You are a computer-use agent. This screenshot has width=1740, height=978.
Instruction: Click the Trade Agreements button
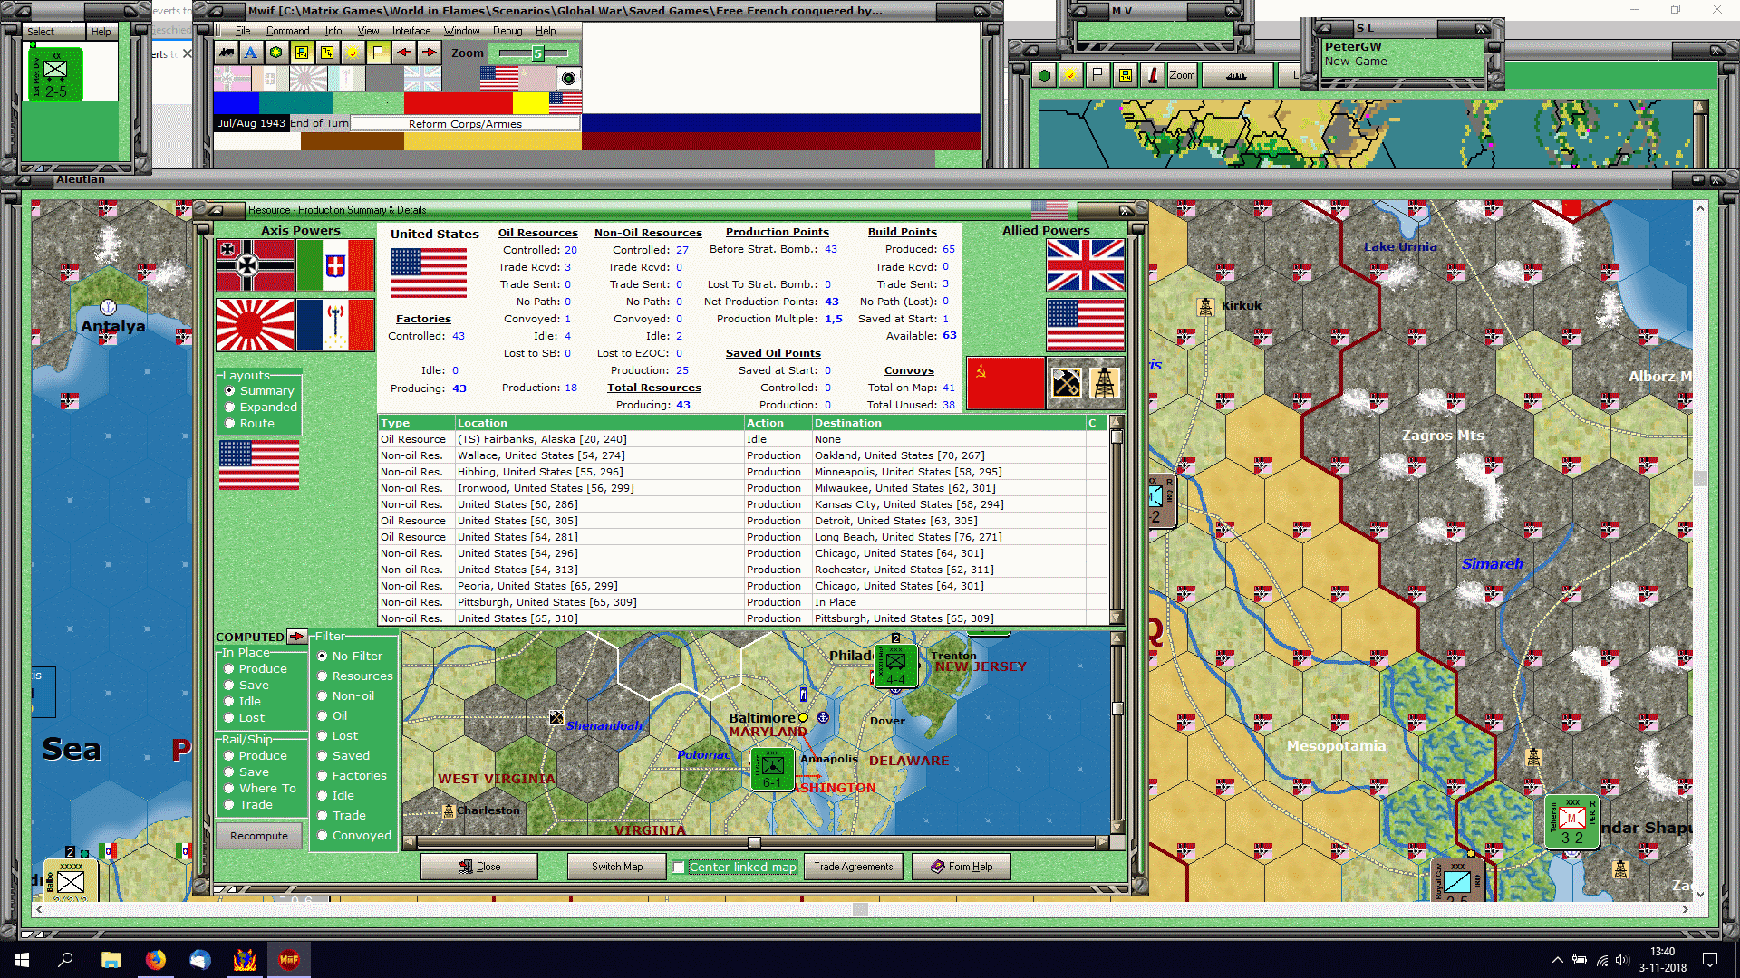(853, 867)
